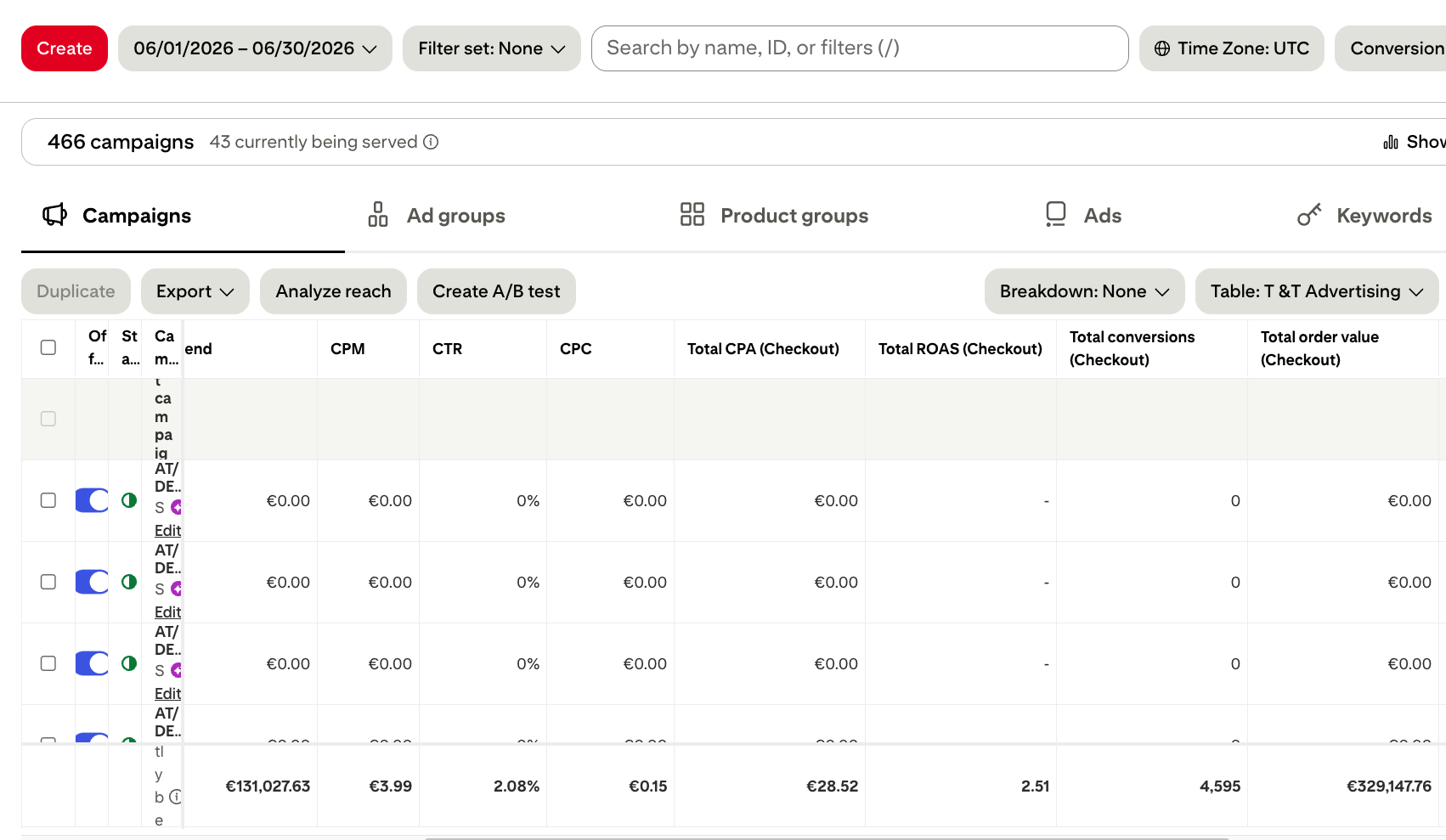Open the Breakdown: None dropdown

[x=1085, y=291]
